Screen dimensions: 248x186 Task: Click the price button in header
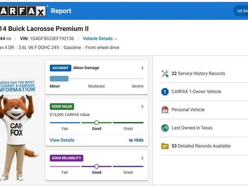click(240, 11)
